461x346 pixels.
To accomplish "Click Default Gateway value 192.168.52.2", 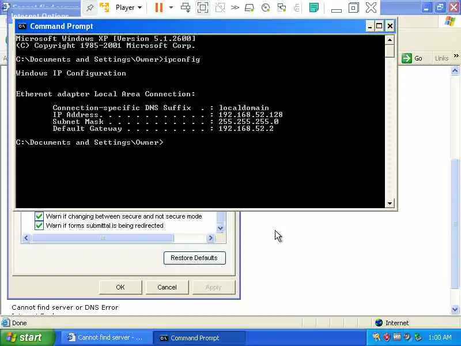I will 246,129.
